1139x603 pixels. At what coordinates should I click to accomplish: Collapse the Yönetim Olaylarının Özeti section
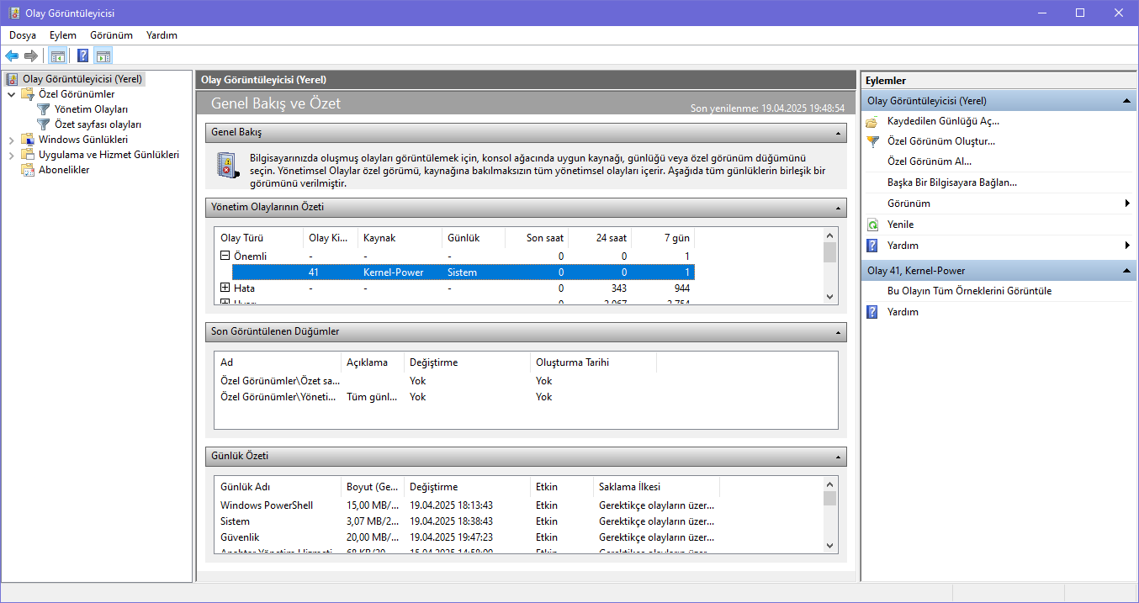pos(839,207)
